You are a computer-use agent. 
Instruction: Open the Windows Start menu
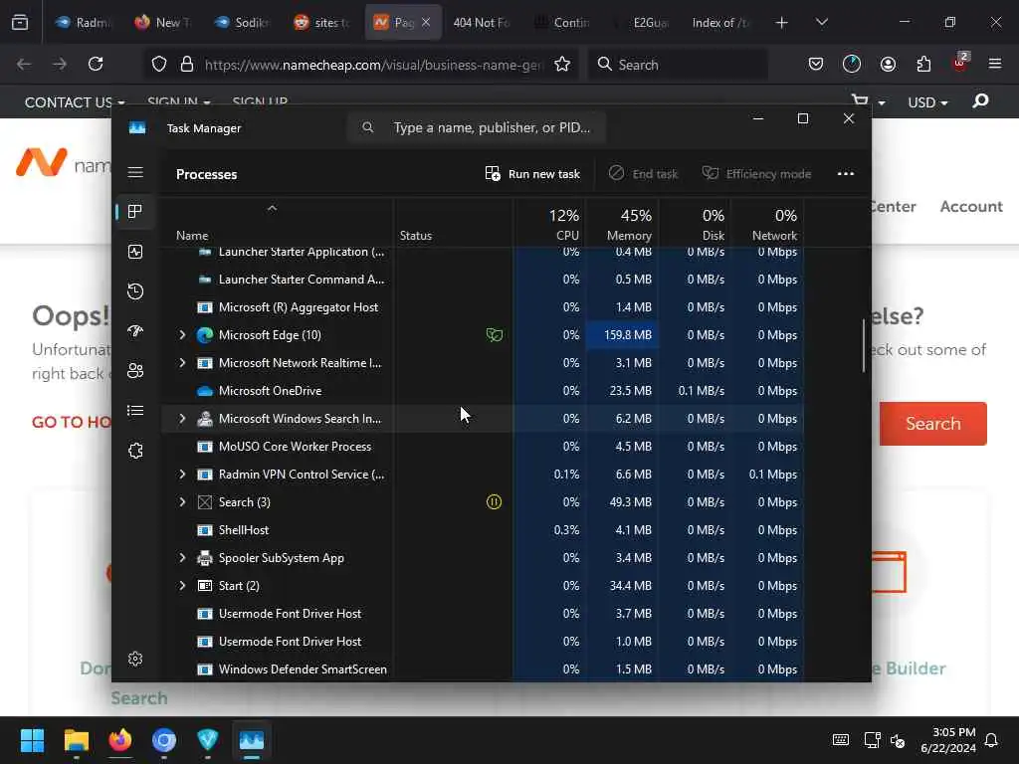(x=32, y=740)
